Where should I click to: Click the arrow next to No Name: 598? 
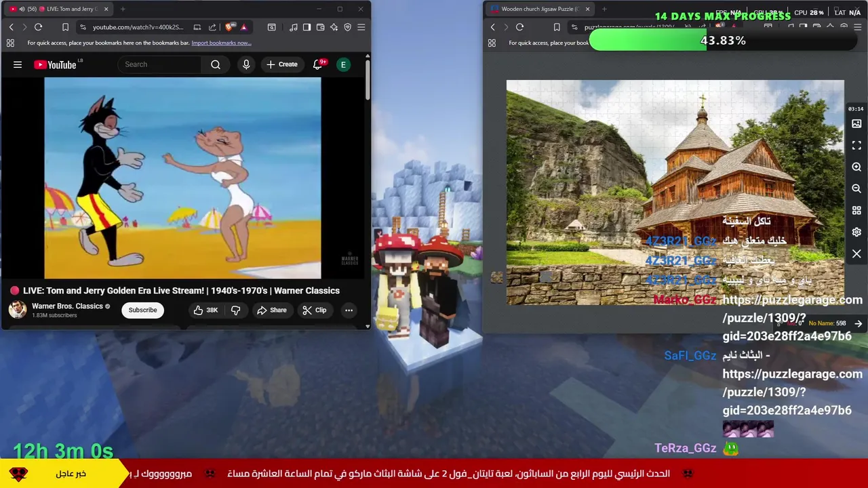859,323
